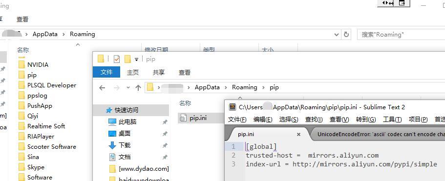This screenshot has width=445, height=181.
Task: Open [www.dydao.com] folder in navigation pane
Action: pyautogui.click(x=139, y=169)
